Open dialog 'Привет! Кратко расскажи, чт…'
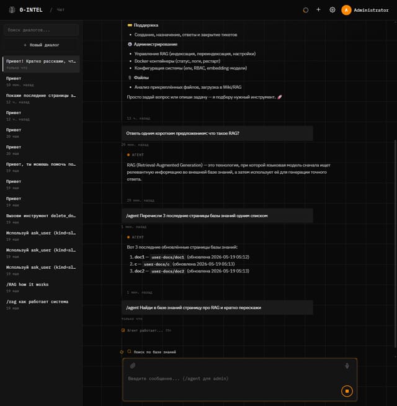This screenshot has height=406, width=397. tap(41, 64)
